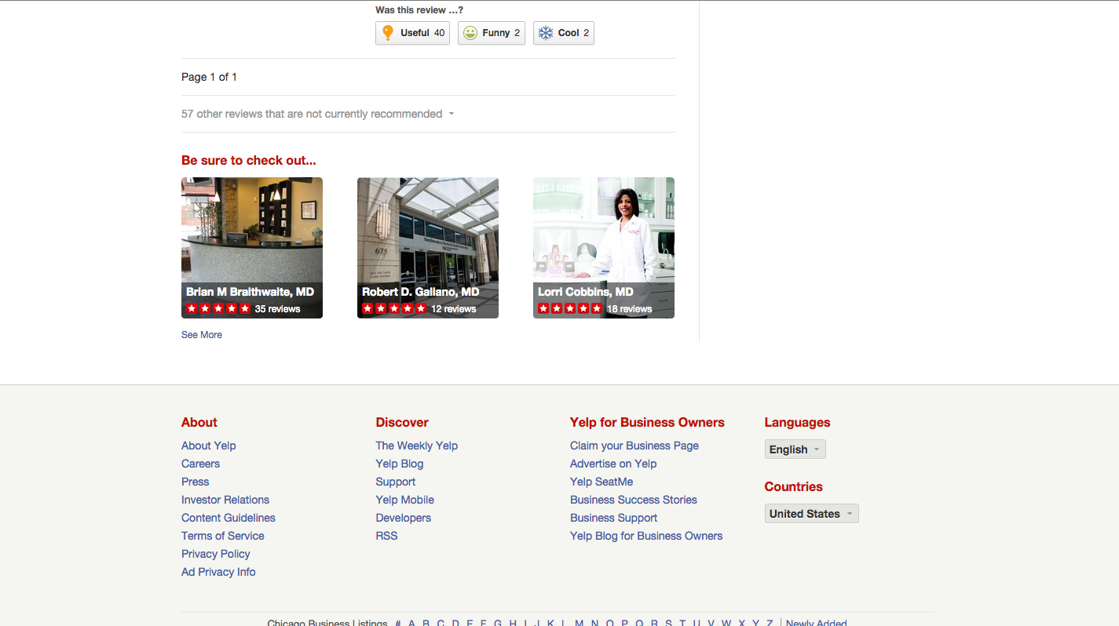Click the name Lorri Cobbins, MD

point(585,292)
